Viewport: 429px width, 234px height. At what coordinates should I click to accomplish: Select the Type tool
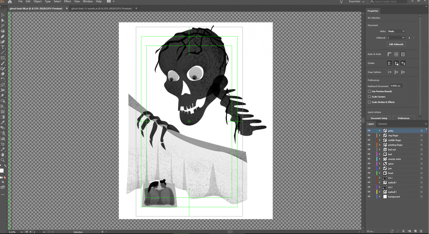click(x=3, y=47)
